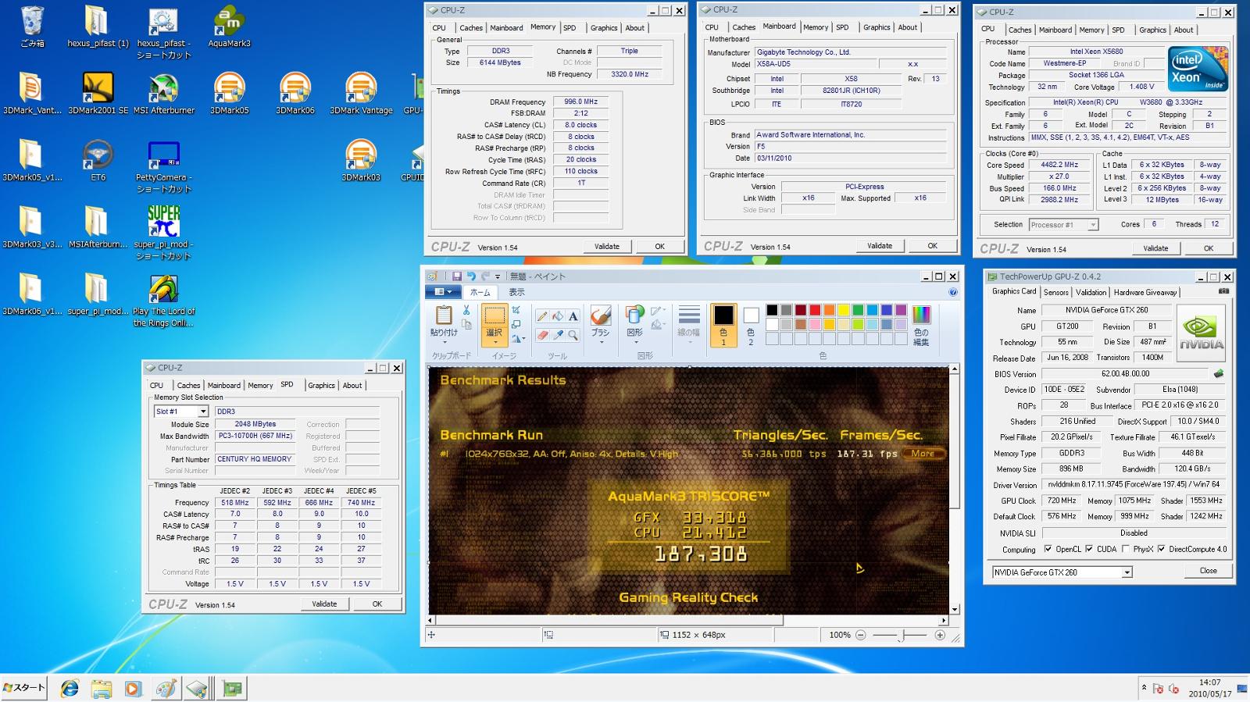Click the Close button in GPU-Z
1250x702 pixels.
pos(1208,571)
